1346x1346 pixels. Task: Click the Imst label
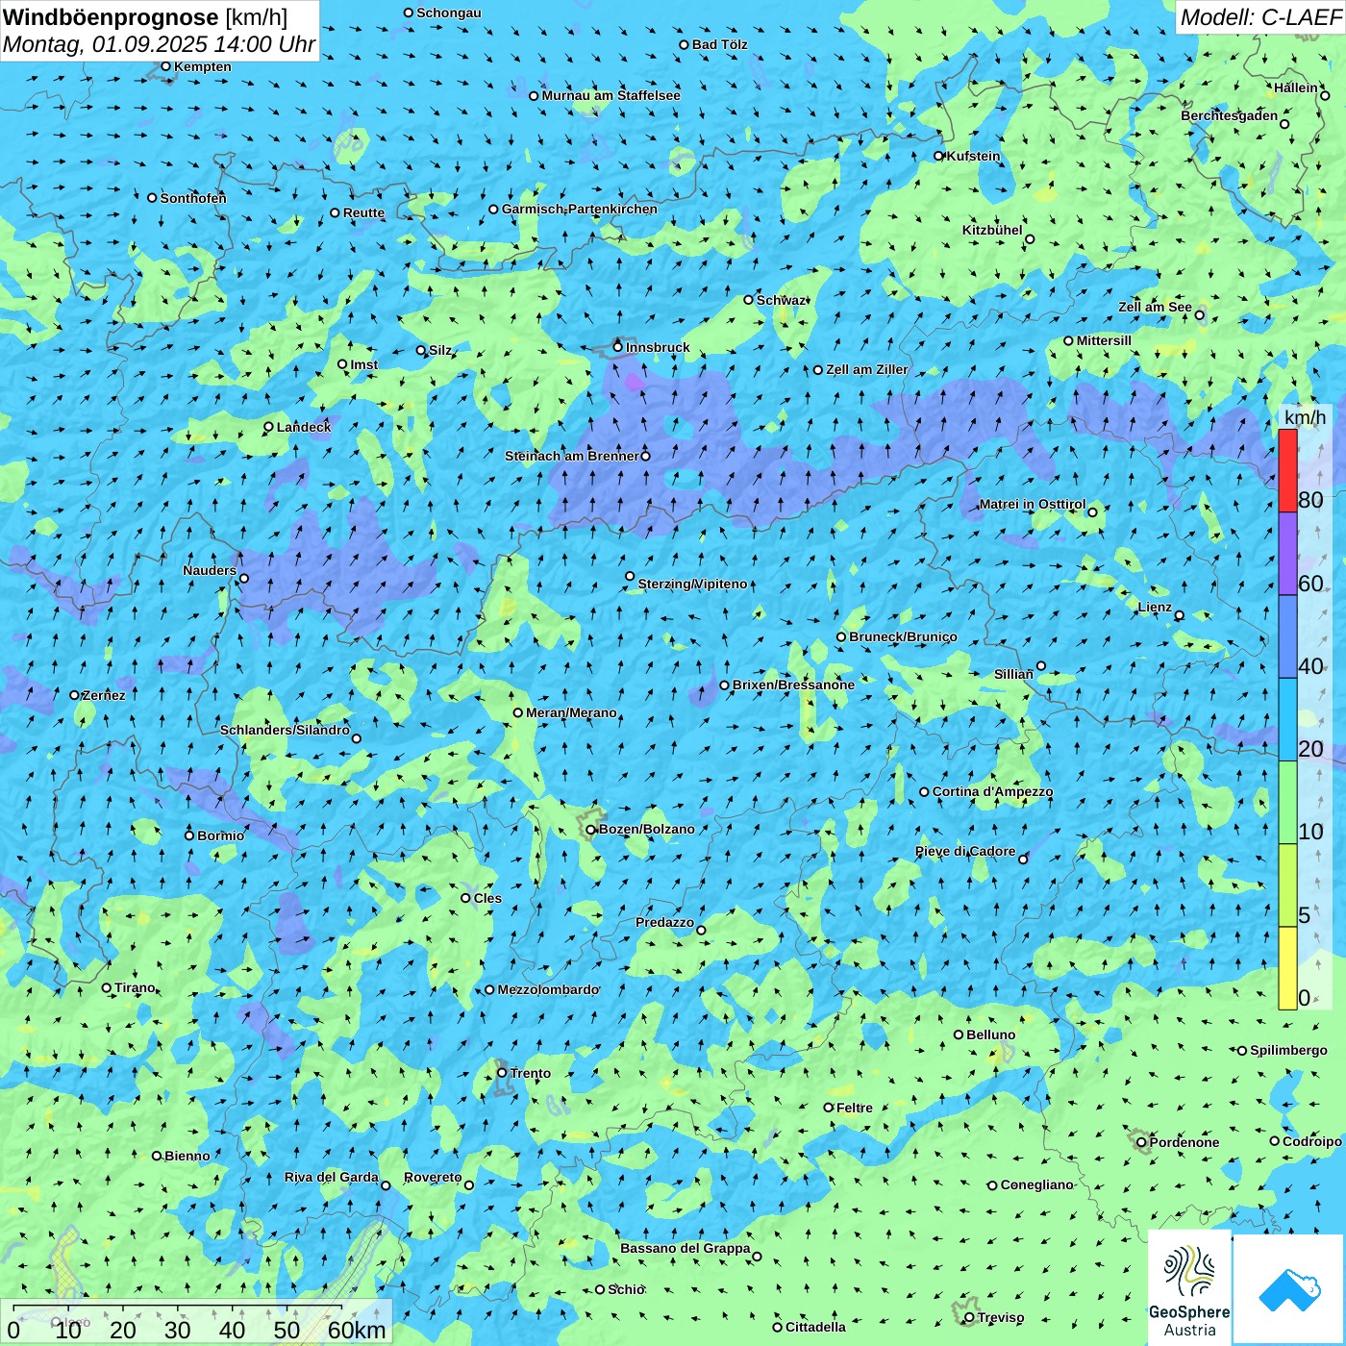364,364
